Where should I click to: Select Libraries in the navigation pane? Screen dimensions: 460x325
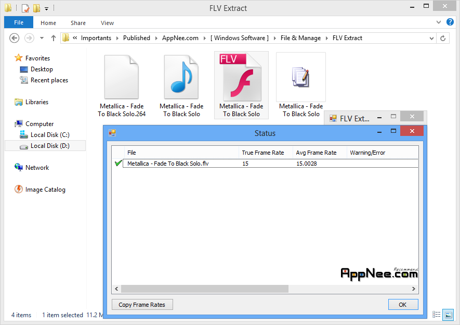pos(37,102)
